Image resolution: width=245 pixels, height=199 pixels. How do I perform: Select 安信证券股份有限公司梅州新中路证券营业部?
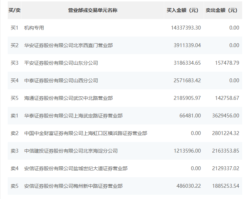(x=73, y=186)
